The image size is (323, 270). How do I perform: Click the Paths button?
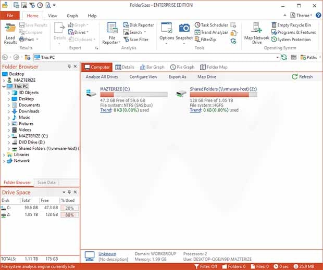click(x=309, y=57)
